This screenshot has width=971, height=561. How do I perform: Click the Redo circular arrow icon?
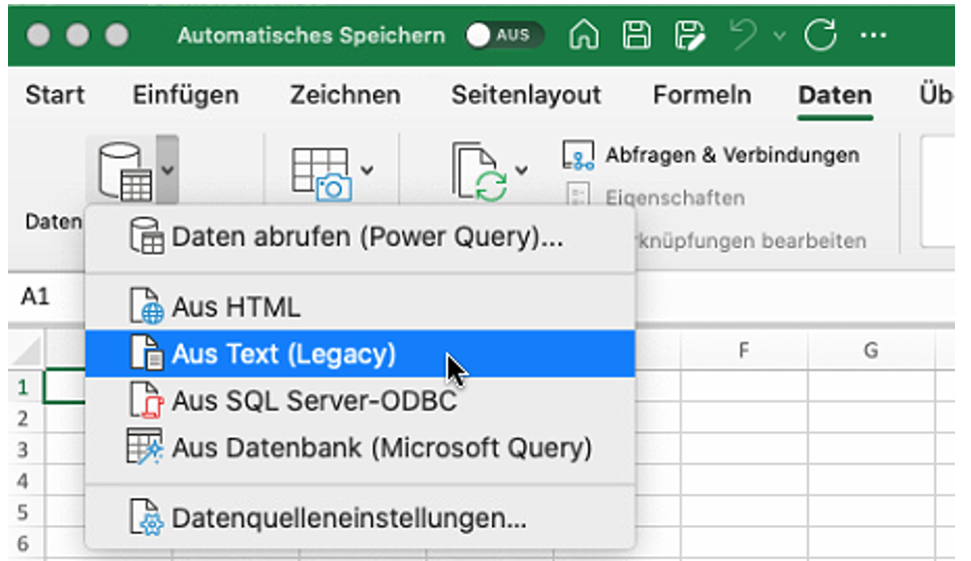820,36
